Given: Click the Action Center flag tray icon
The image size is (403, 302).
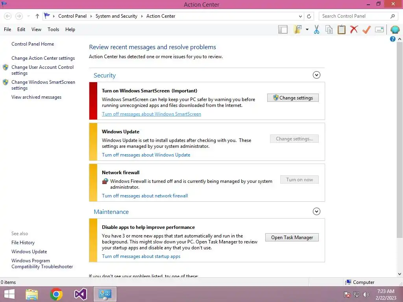Looking at the screenshot, I should click(x=347, y=295).
